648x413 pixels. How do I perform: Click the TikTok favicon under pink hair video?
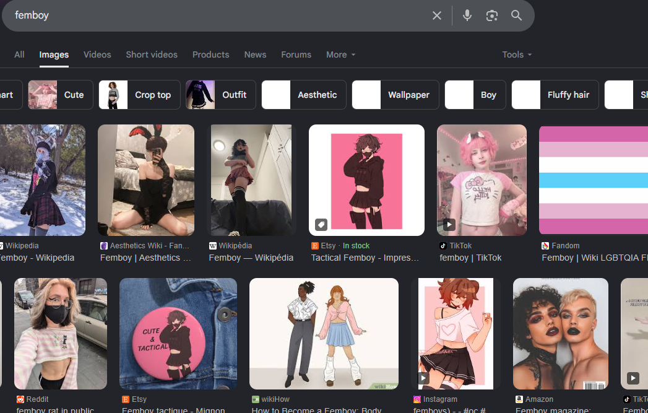click(443, 246)
